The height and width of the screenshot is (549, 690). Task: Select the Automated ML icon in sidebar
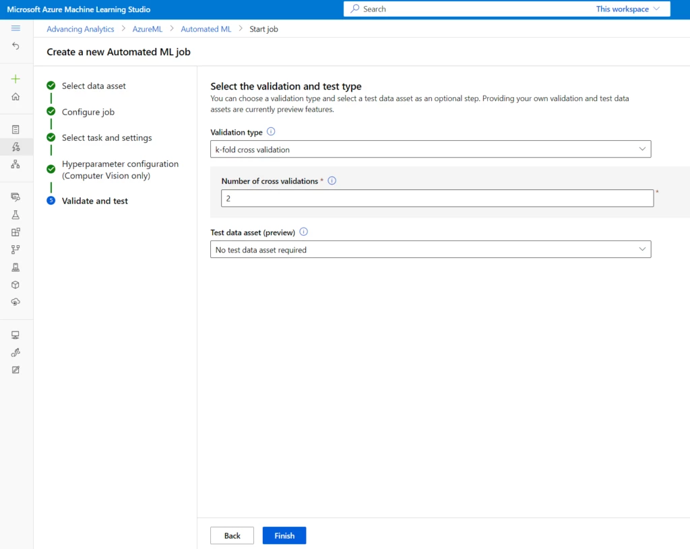click(x=17, y=147)
